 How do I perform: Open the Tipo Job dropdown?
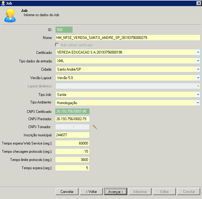[198, 95]
